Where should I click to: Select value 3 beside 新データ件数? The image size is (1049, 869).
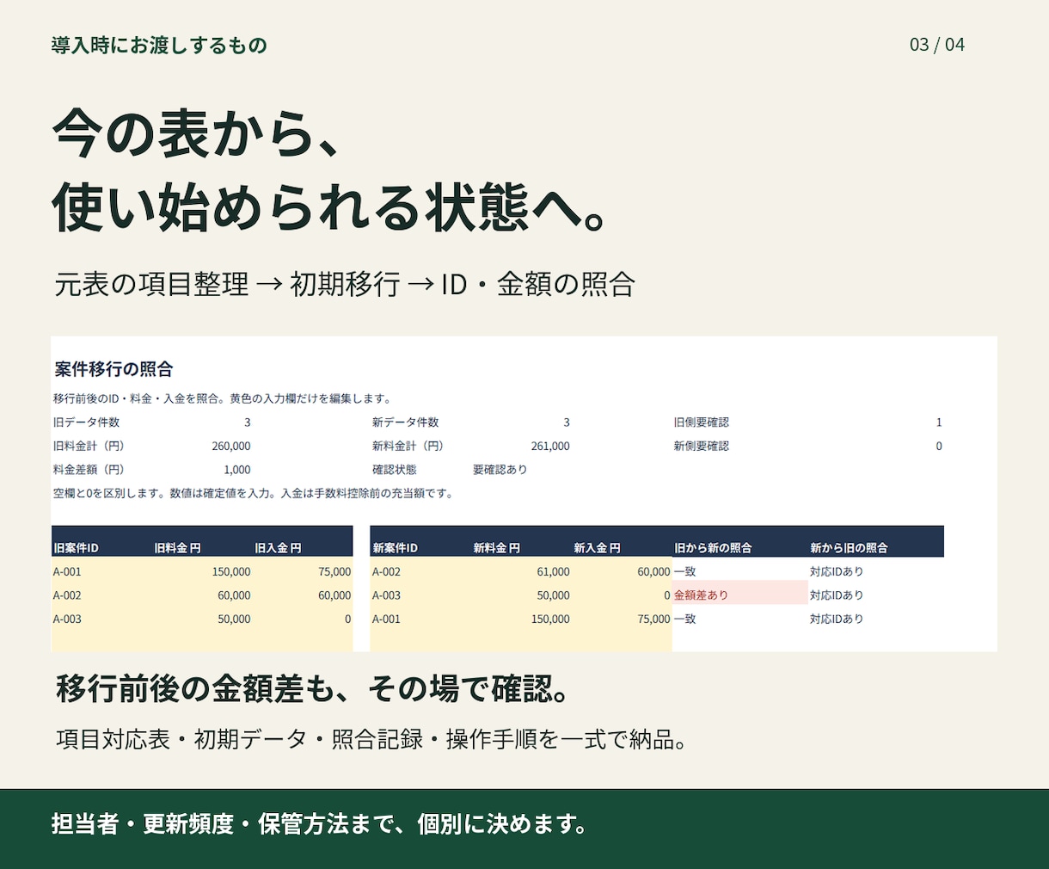tap(567, 422)
